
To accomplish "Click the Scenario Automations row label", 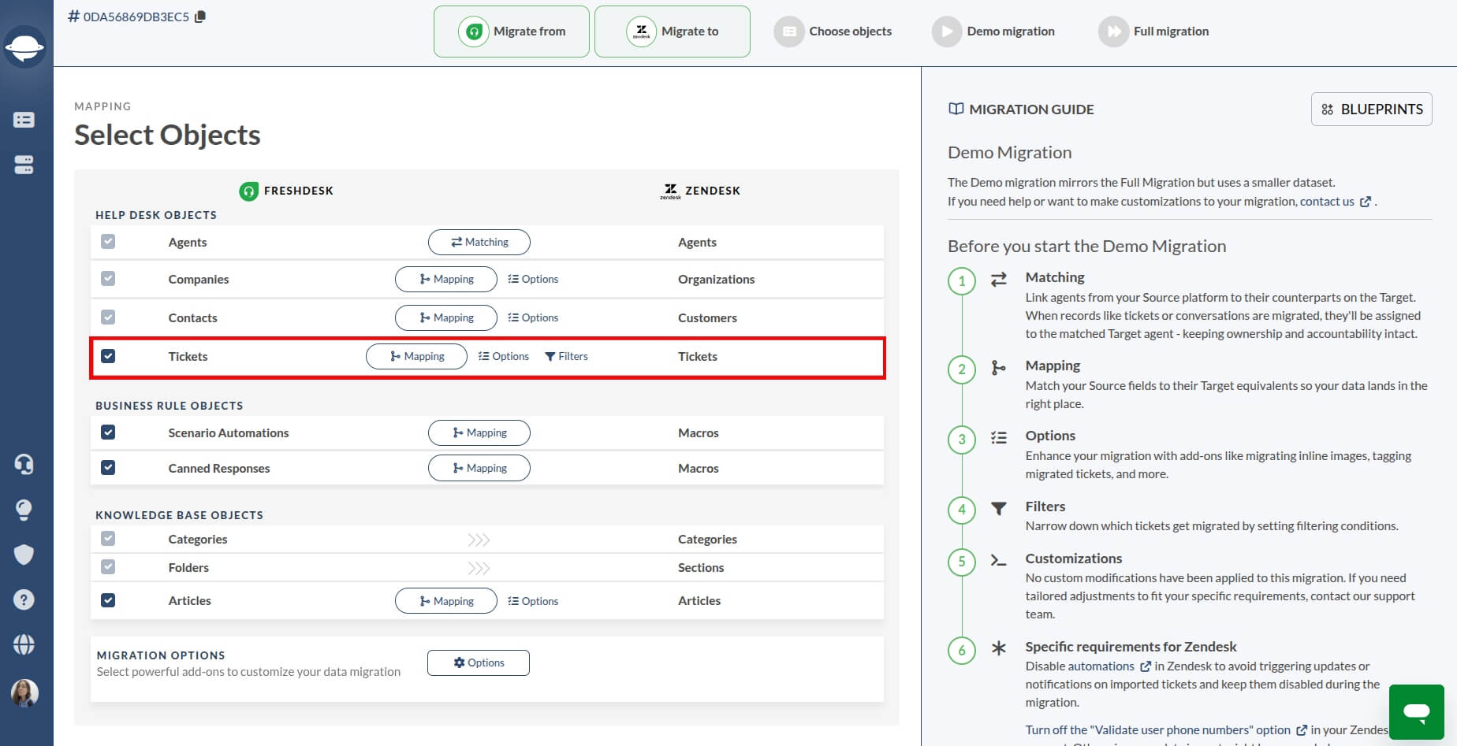I will tap(229, 432).
